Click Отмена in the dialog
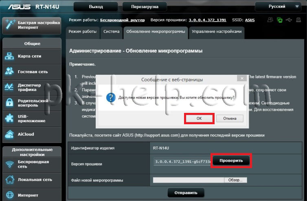Viewport: 307px width, 201px height. point(230,119)
